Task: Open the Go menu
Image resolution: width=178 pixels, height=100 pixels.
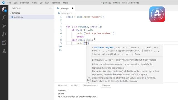Action: [41, 2]
